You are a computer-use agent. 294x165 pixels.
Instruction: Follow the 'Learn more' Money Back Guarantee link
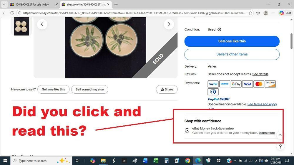(x=267, y=133)
